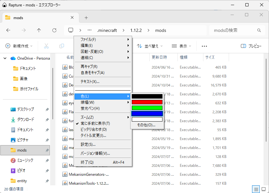
Task: Expand the OneDrive tree node
Action: 5,58
